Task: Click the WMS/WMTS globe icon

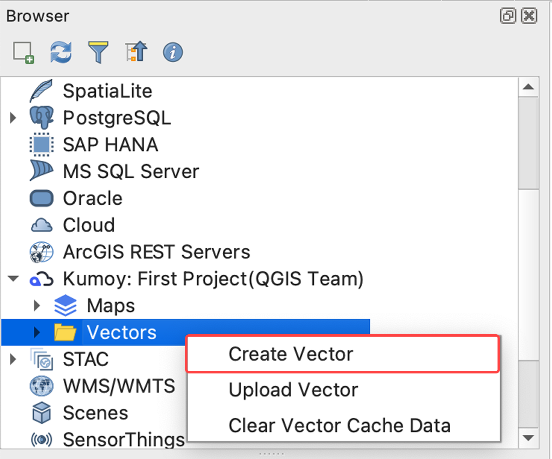Action: pos(41,385)
